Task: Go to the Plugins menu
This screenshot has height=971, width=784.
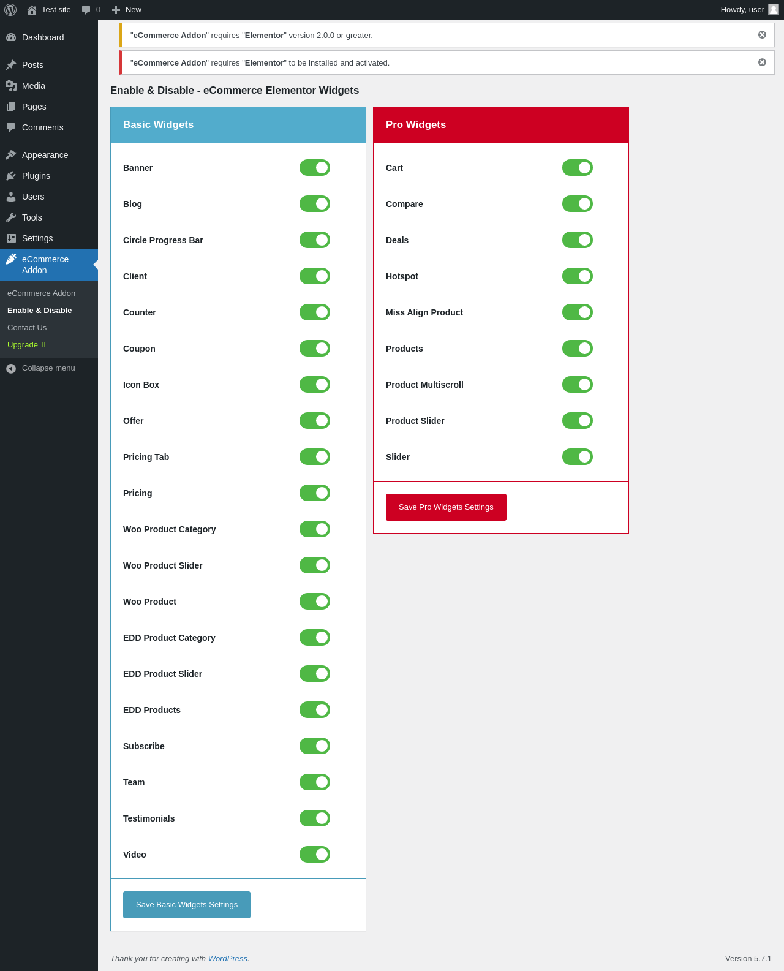Action: pyautogui.click(x=49, y=176)
